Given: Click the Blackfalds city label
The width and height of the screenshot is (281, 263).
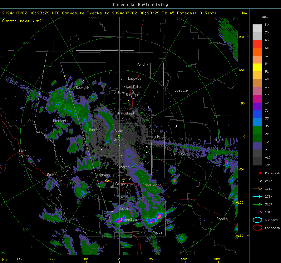Looking at the screenshot, I should 133,87.
